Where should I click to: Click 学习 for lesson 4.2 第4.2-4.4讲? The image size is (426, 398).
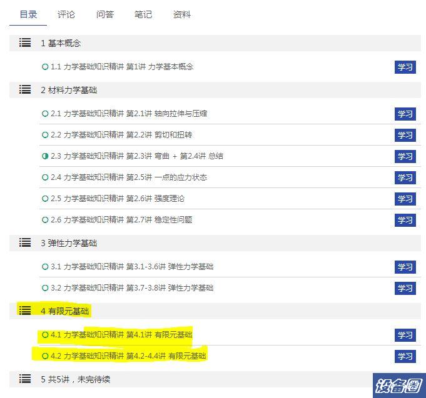405,356
